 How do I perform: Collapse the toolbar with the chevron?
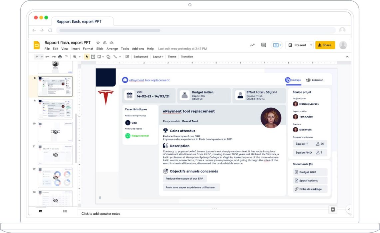[x=347, y=57]
